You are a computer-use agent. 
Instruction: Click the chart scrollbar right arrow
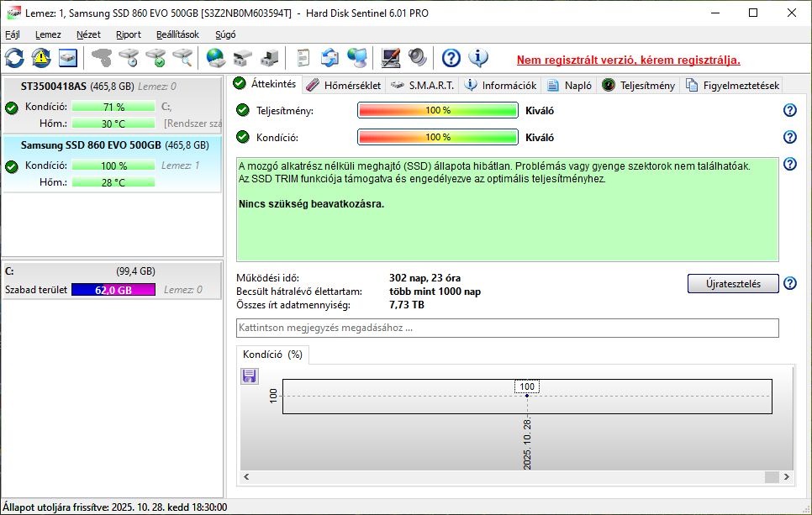[x=786, y=476]
